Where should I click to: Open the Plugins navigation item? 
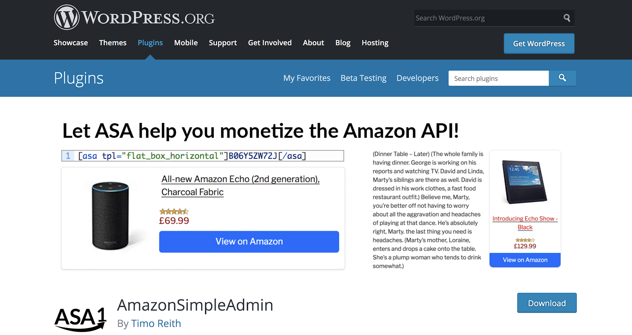coord(150,43)
